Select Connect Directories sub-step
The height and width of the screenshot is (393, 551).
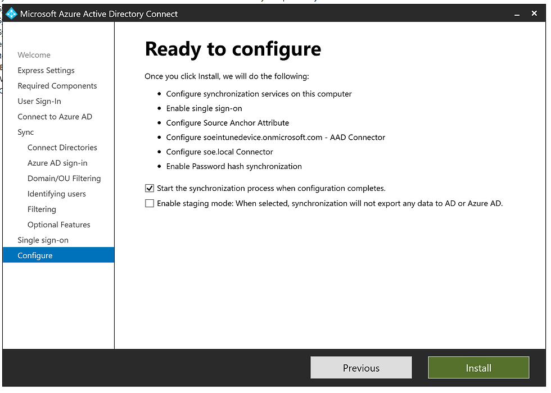point(62,148)
